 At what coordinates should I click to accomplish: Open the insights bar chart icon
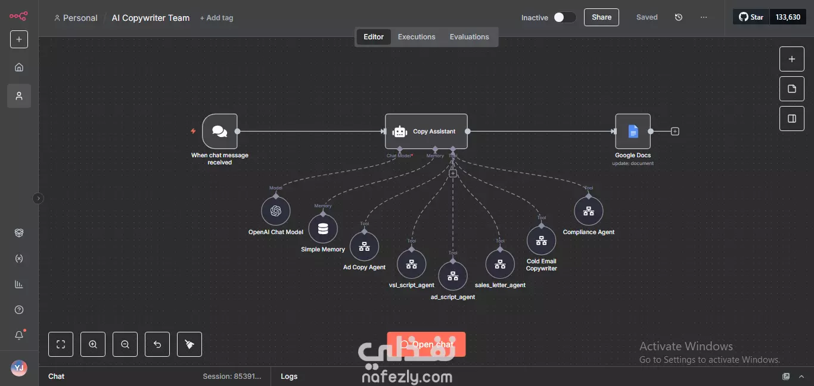tap(19, 284)
